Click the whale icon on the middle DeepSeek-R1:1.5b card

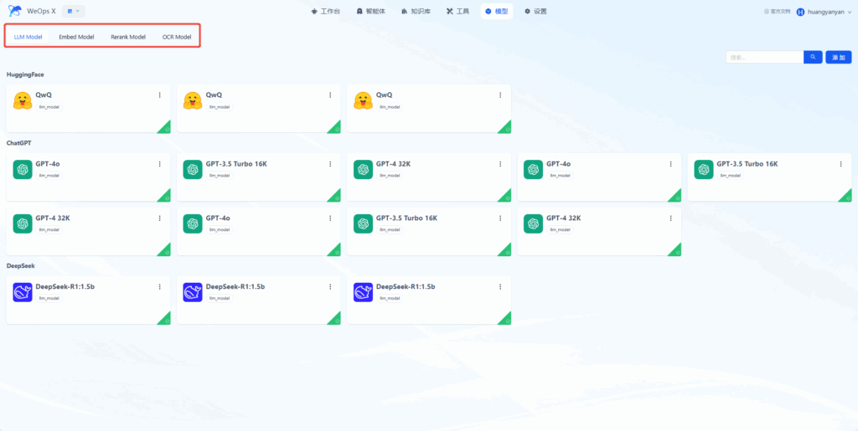point(193,292)
